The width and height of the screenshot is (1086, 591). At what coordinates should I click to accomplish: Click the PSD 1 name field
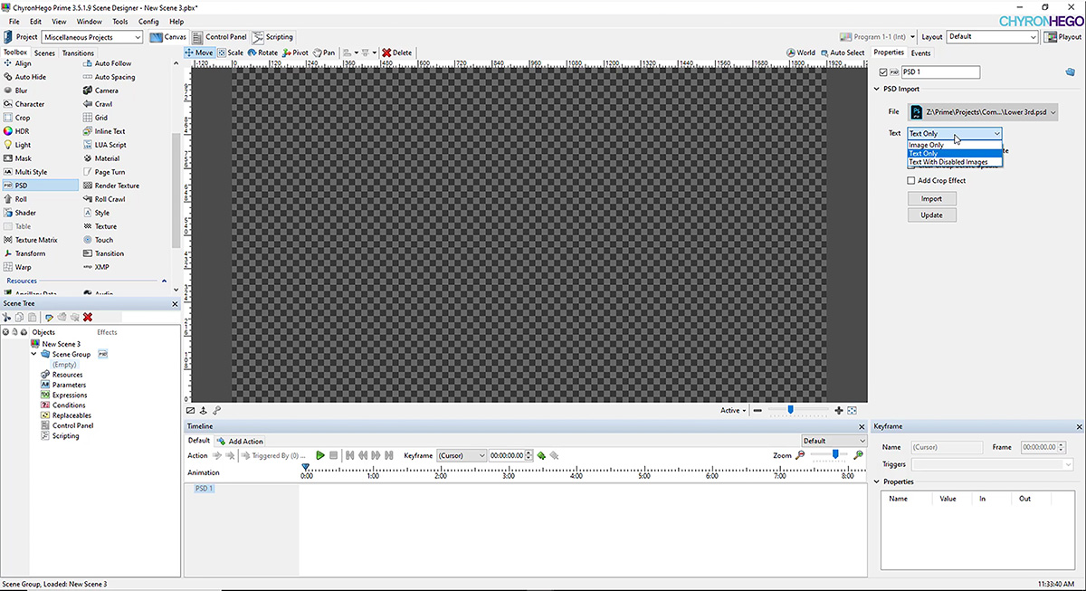(x=940, y=72)
